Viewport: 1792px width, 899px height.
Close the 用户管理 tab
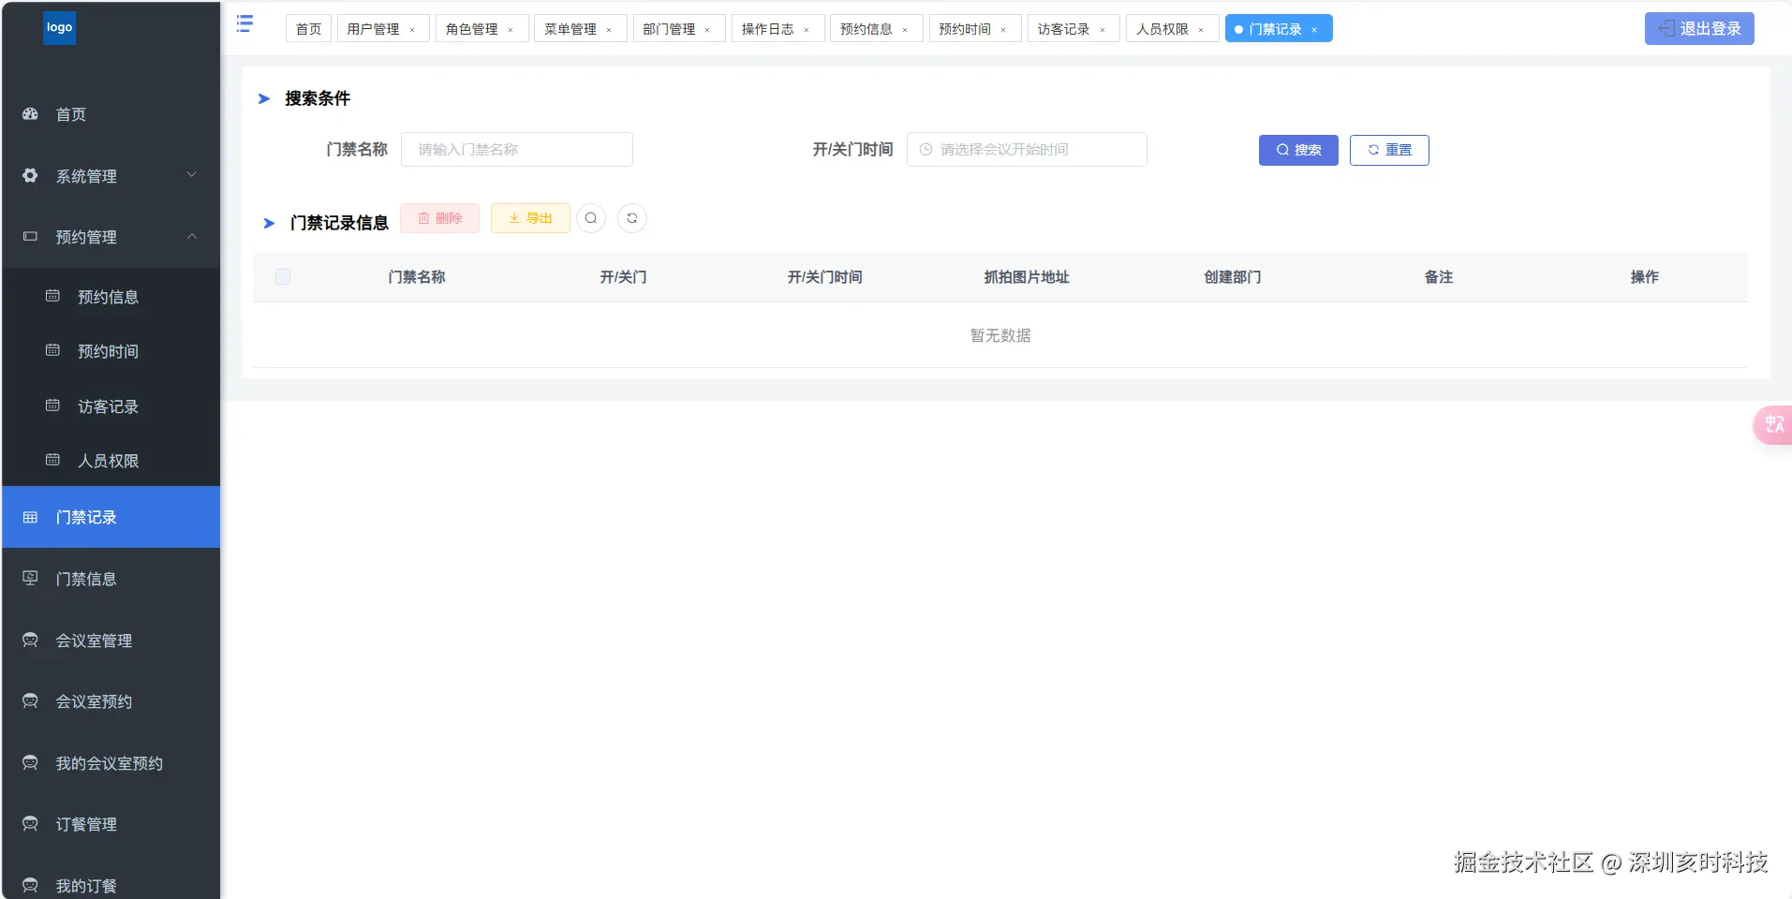412,30
